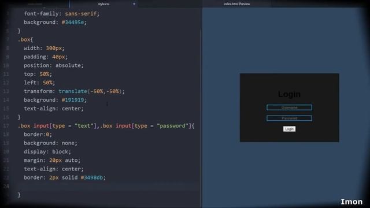This screenshot has width=370, height=208.
Task: Click the color value #34495e
Action: [x=73, y=22]
